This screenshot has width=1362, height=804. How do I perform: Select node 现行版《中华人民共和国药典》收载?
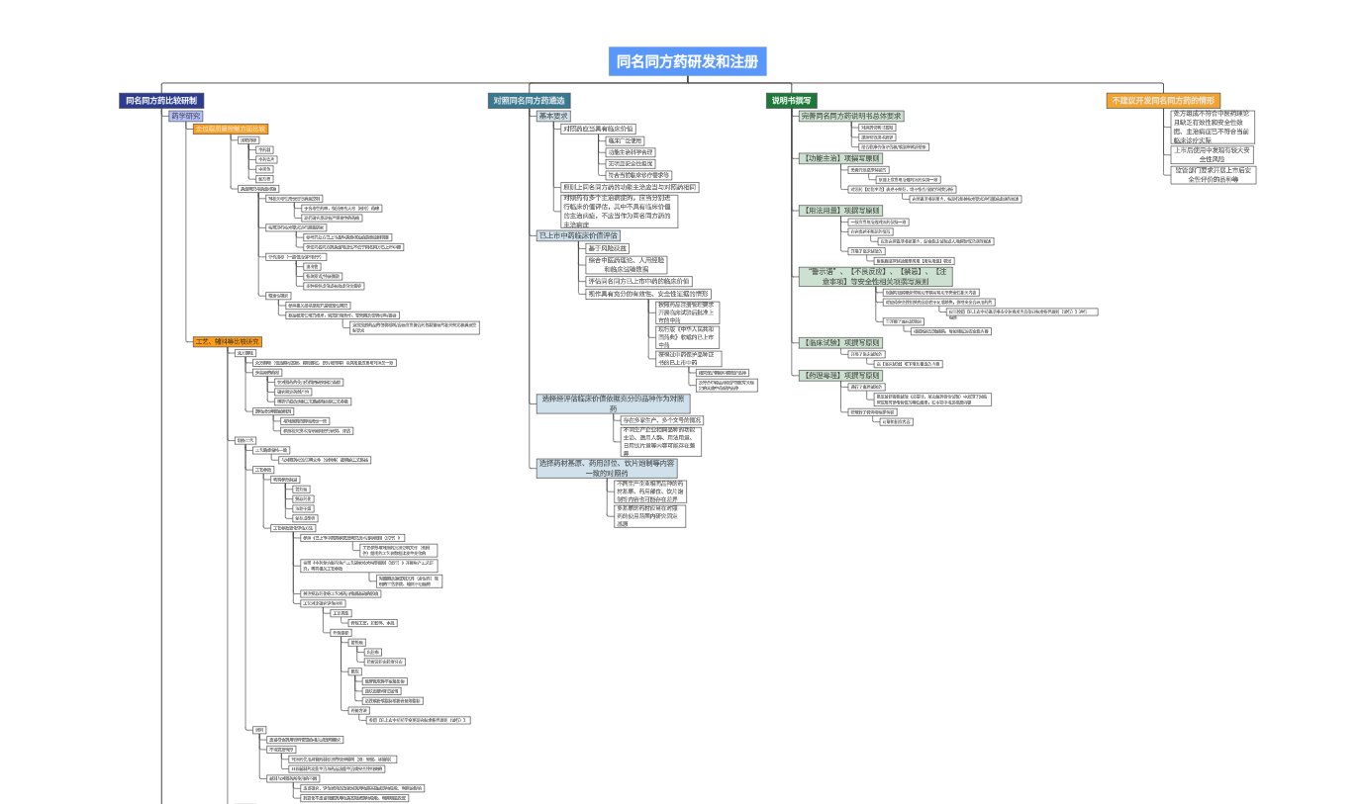click(687, 337)
